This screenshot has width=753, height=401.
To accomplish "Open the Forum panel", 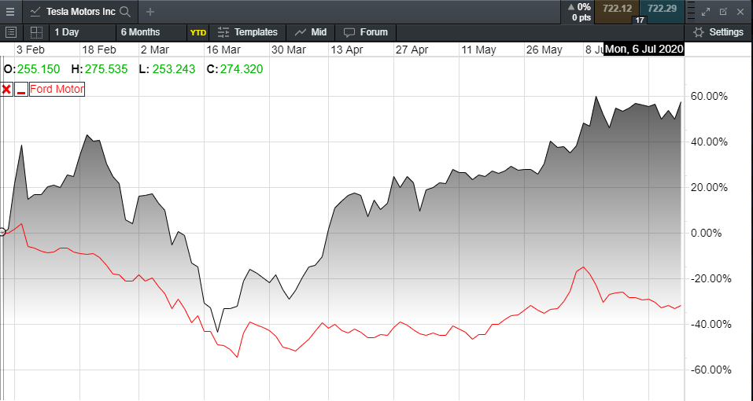I will point(366,32).
